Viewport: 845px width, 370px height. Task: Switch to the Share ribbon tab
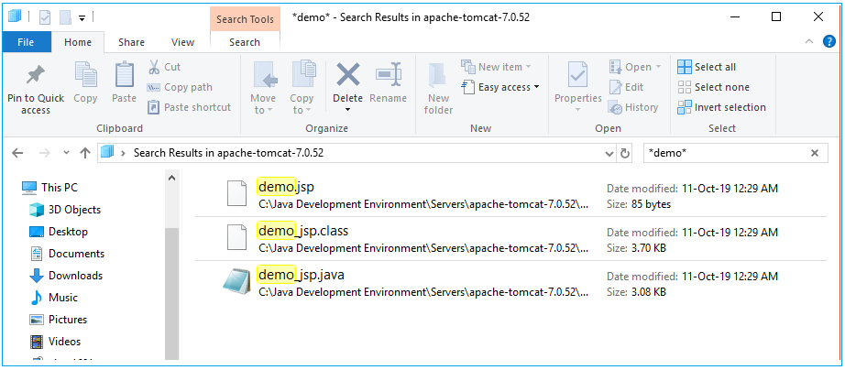coord(131,42)
